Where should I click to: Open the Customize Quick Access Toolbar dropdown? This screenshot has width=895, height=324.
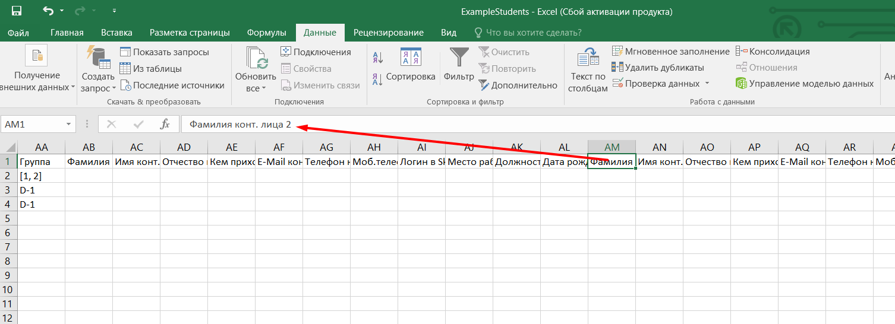(x=114, y=11)
